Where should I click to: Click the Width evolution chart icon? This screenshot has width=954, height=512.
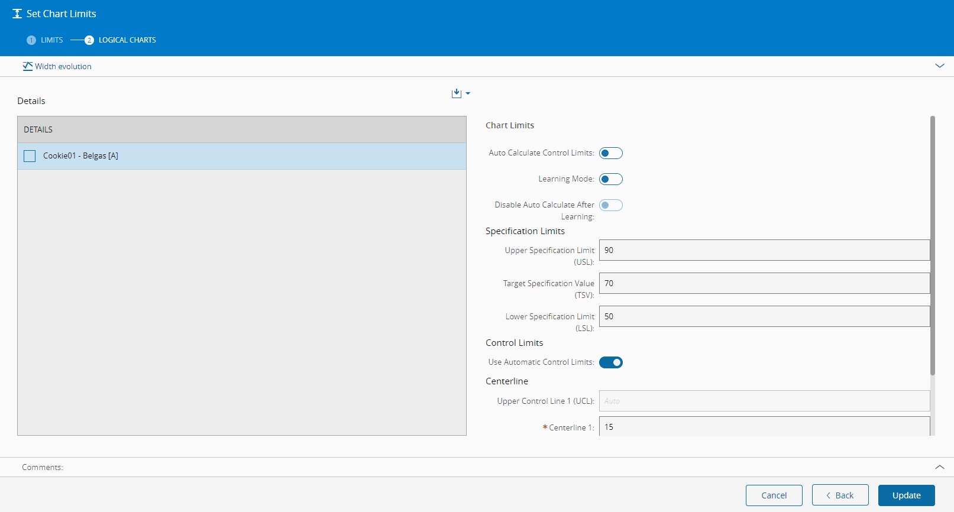pyautogui.click(x=27, y=66)
